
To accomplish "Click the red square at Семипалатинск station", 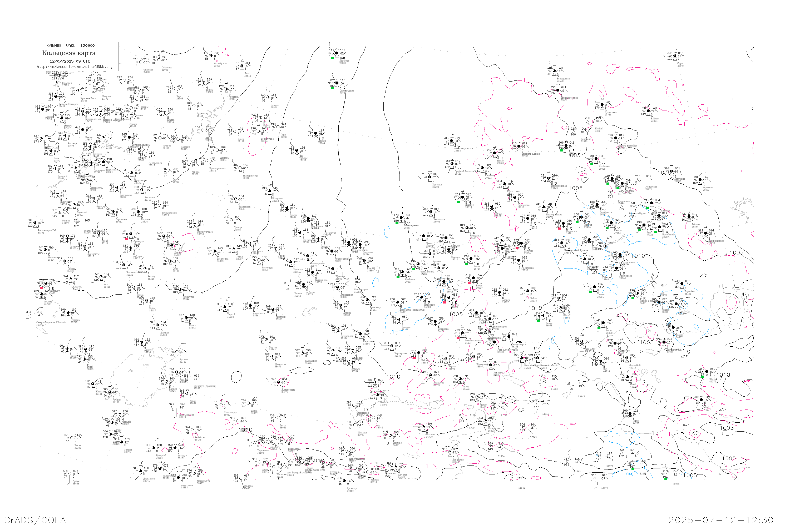I will [x=458, y=338].
